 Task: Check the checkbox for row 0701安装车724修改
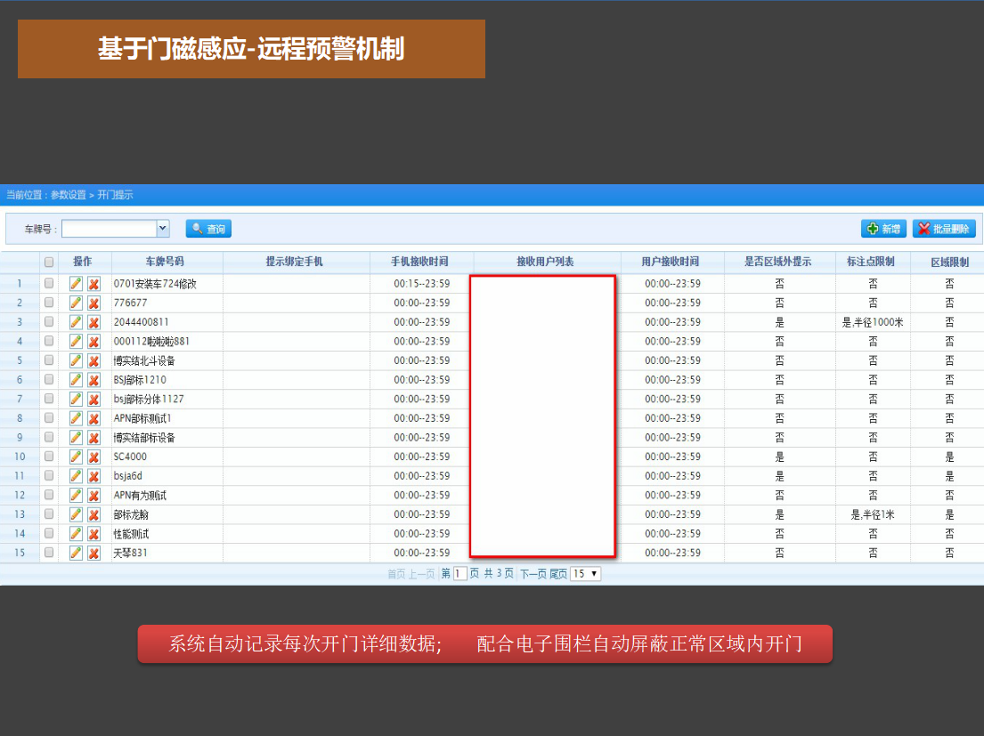pos(49,284)
